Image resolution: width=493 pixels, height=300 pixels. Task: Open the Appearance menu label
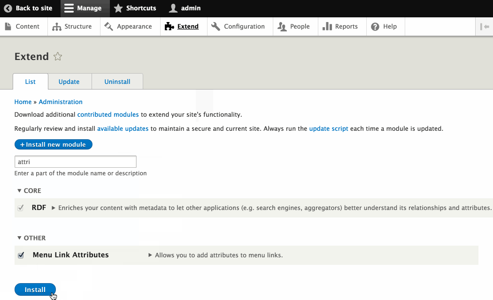click(x=134, y=27)
